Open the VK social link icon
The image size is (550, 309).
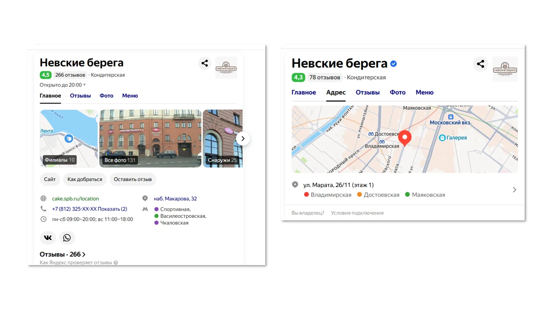point(48,238)
